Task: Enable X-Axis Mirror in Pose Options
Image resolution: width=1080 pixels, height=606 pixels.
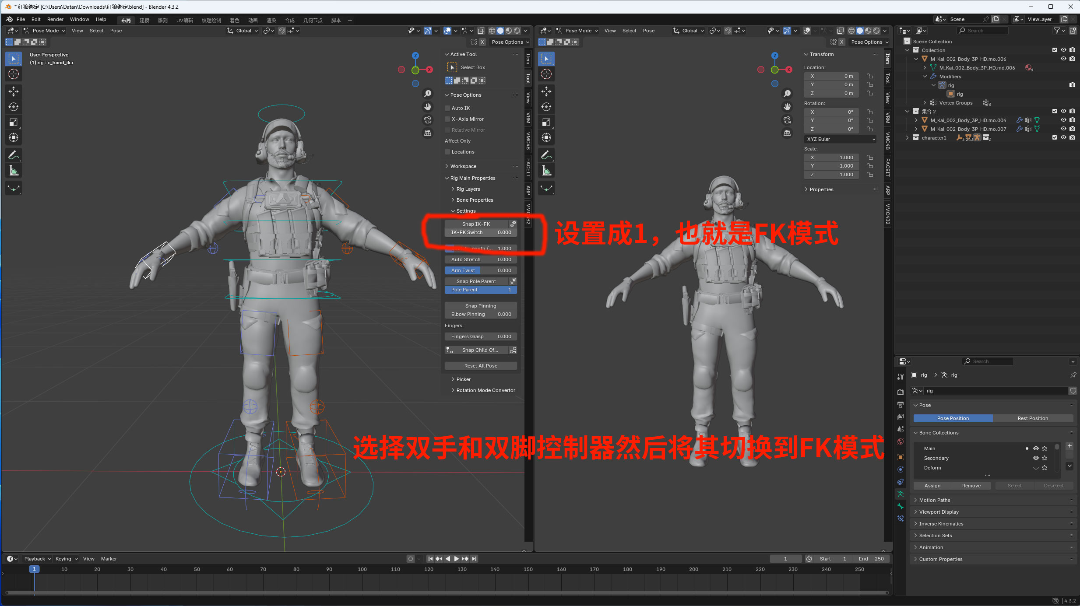Action: pyautogui.click(x=447, y=119)
